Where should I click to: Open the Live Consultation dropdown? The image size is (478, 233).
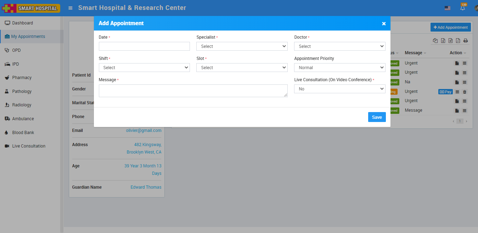339,89
